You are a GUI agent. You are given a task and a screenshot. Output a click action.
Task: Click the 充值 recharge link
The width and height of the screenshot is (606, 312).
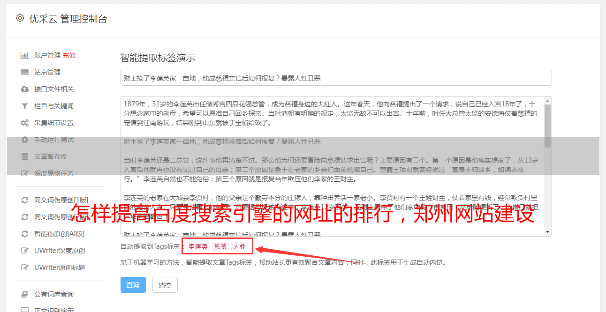[69, 55]
